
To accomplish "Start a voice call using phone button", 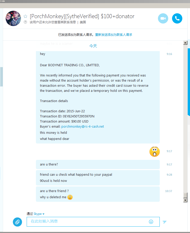I will pos(177,18).
